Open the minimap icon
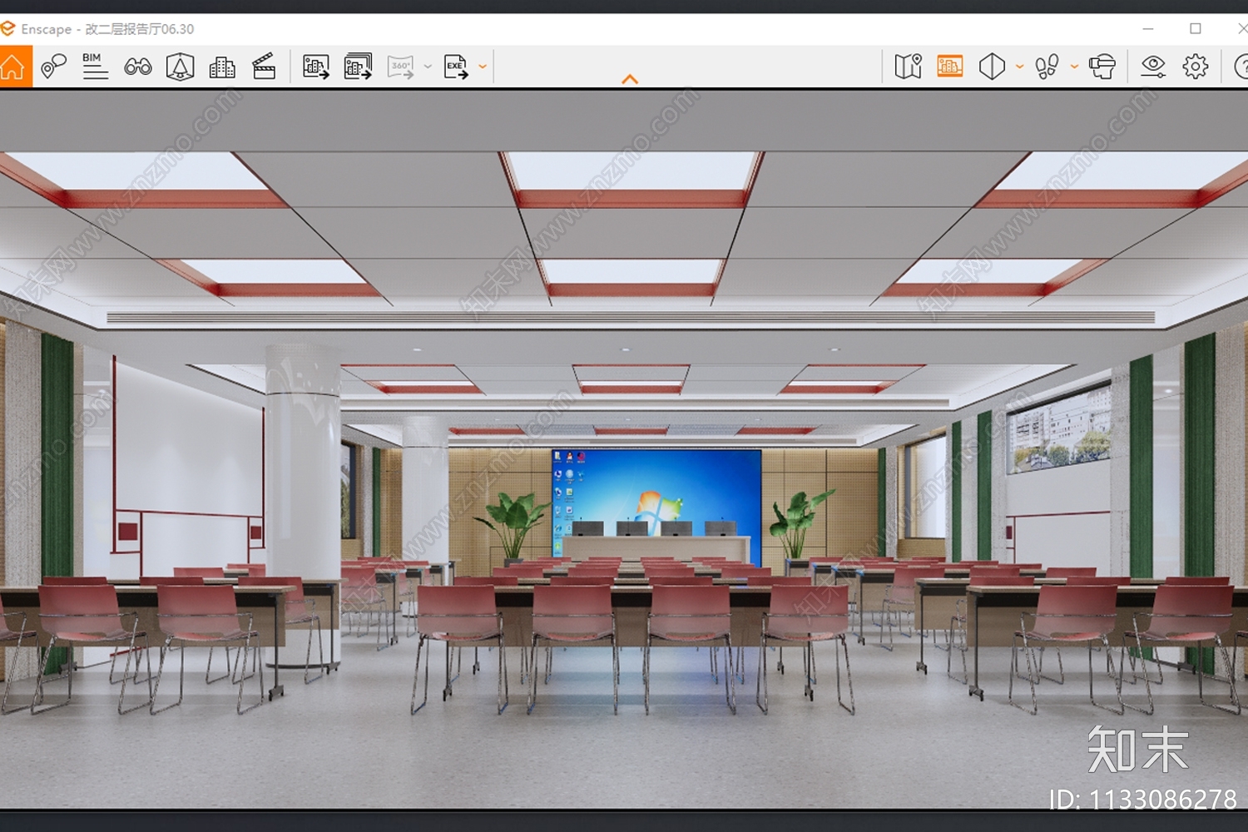The image size is (1248, 832). click(908, 67)
